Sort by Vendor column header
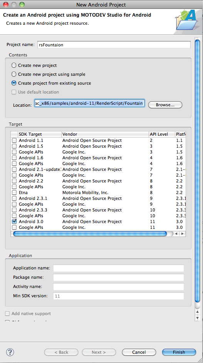 click(x=105, y=134)
